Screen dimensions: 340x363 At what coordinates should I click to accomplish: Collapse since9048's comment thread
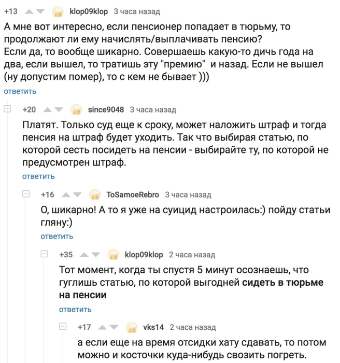tap(7, 108)
